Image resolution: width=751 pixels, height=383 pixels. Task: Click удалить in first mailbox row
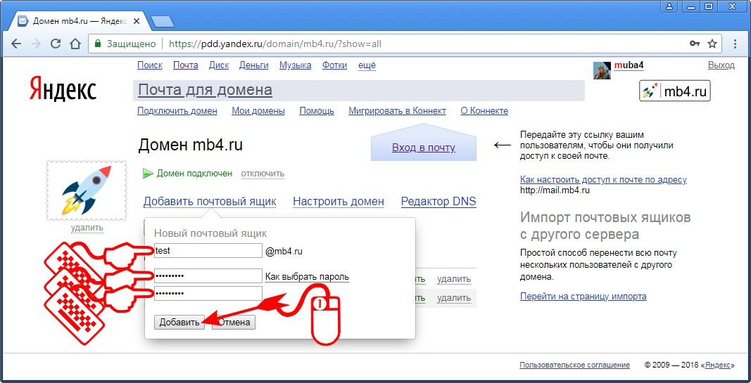453,279
